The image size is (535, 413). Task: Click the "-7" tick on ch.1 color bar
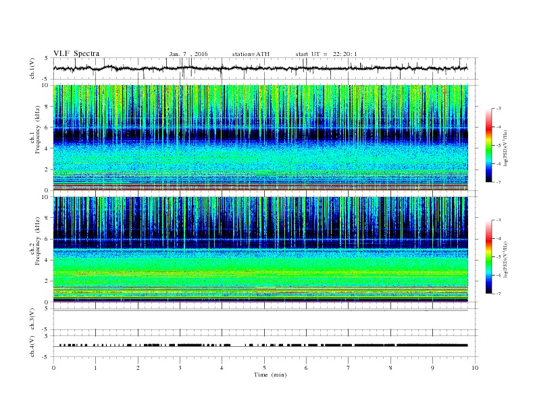[499, 182]
